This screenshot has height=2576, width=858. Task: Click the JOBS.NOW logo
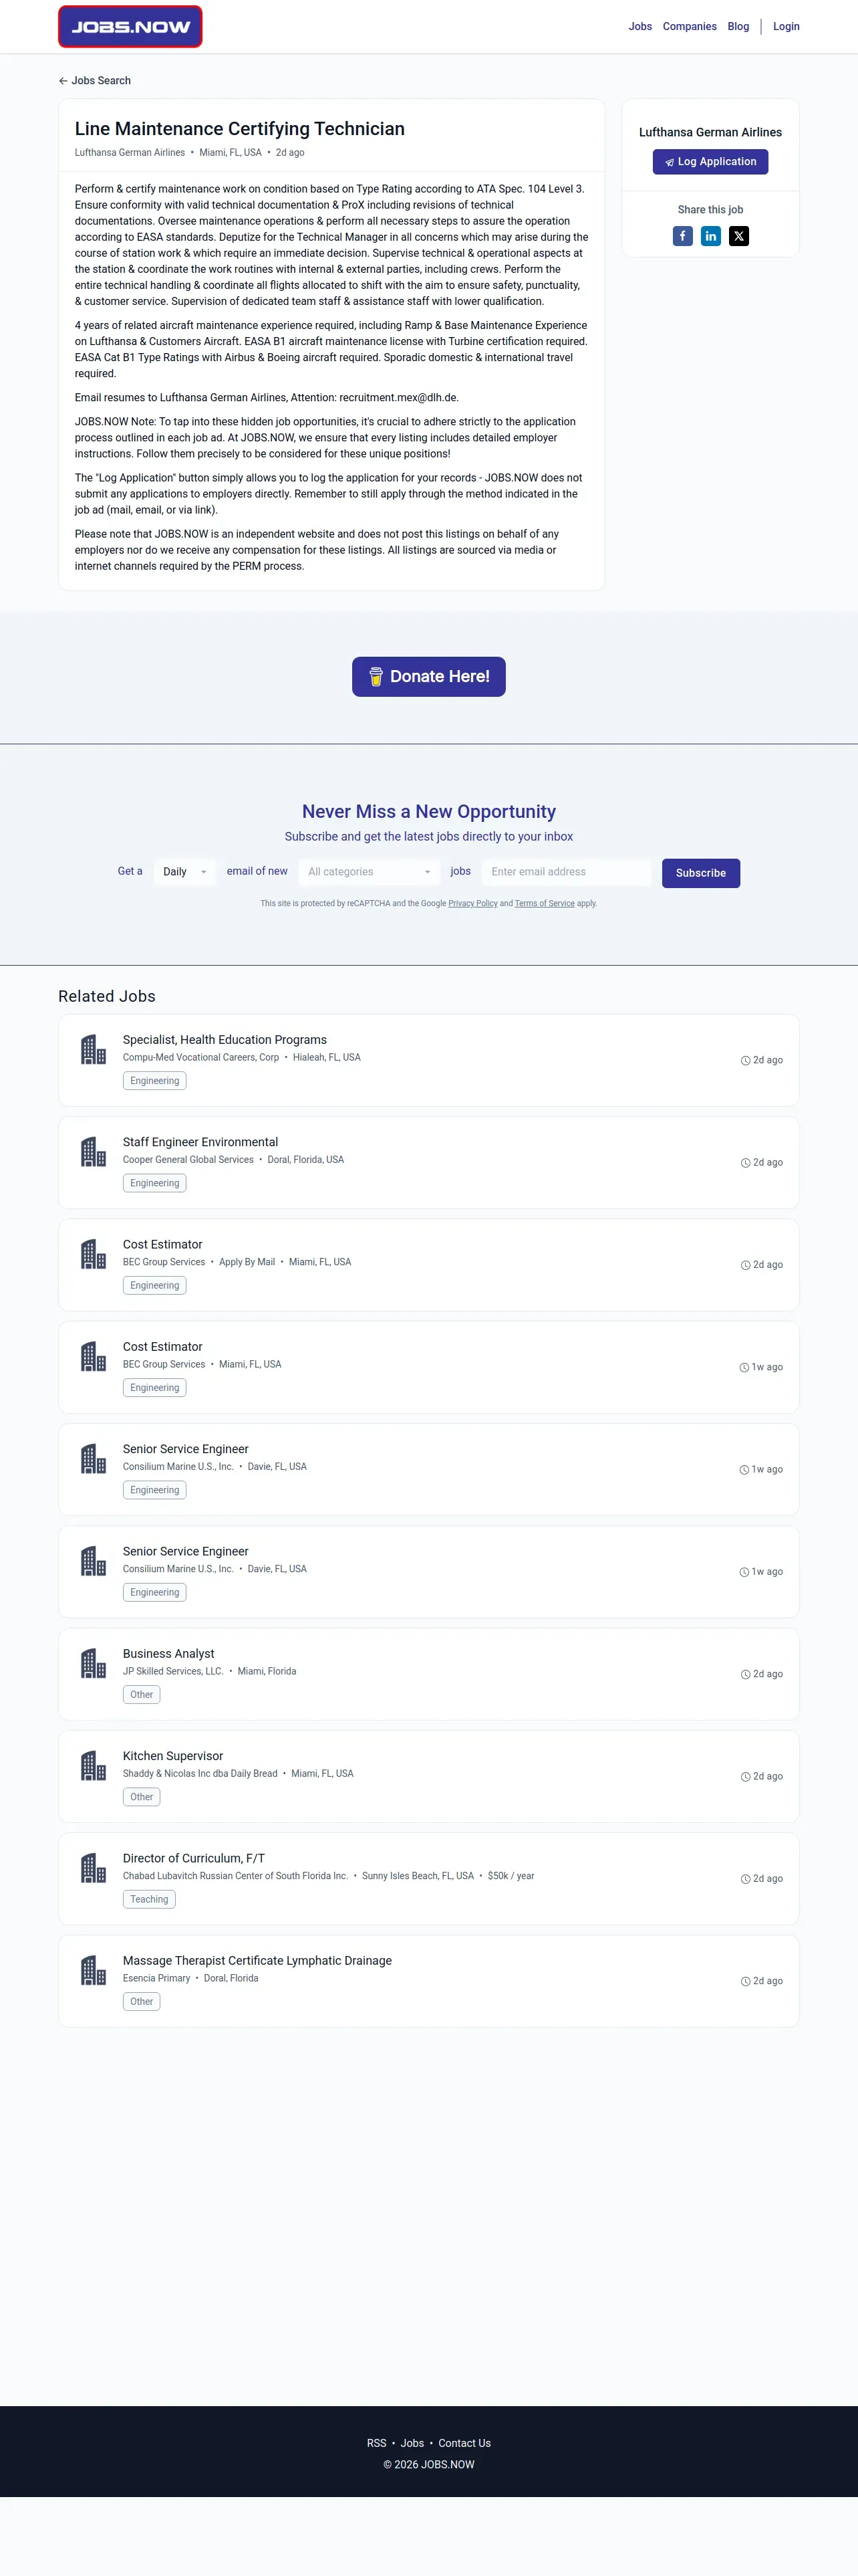(130, 27)
